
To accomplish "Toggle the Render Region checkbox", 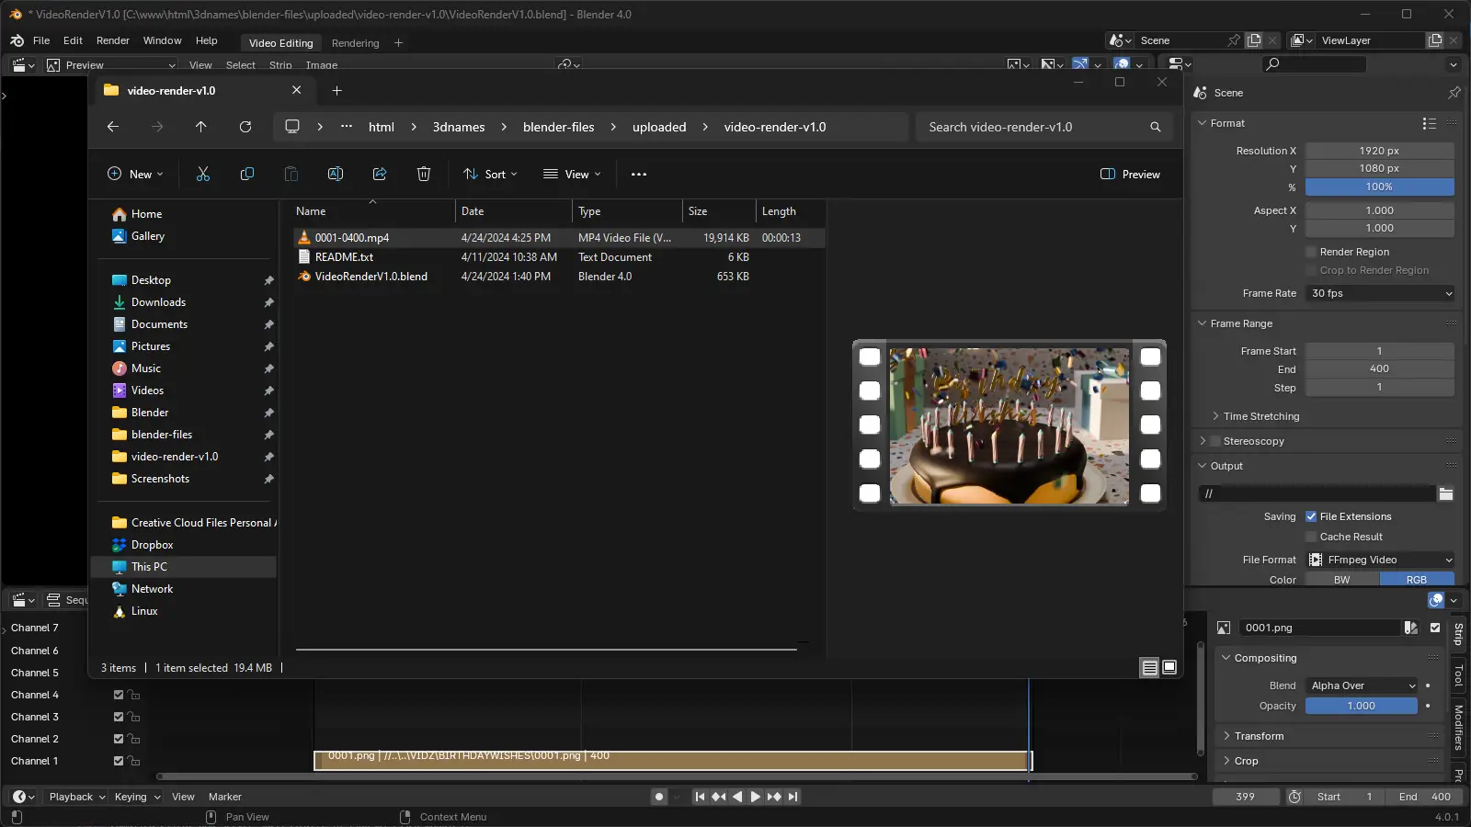I will [1312, 252].
